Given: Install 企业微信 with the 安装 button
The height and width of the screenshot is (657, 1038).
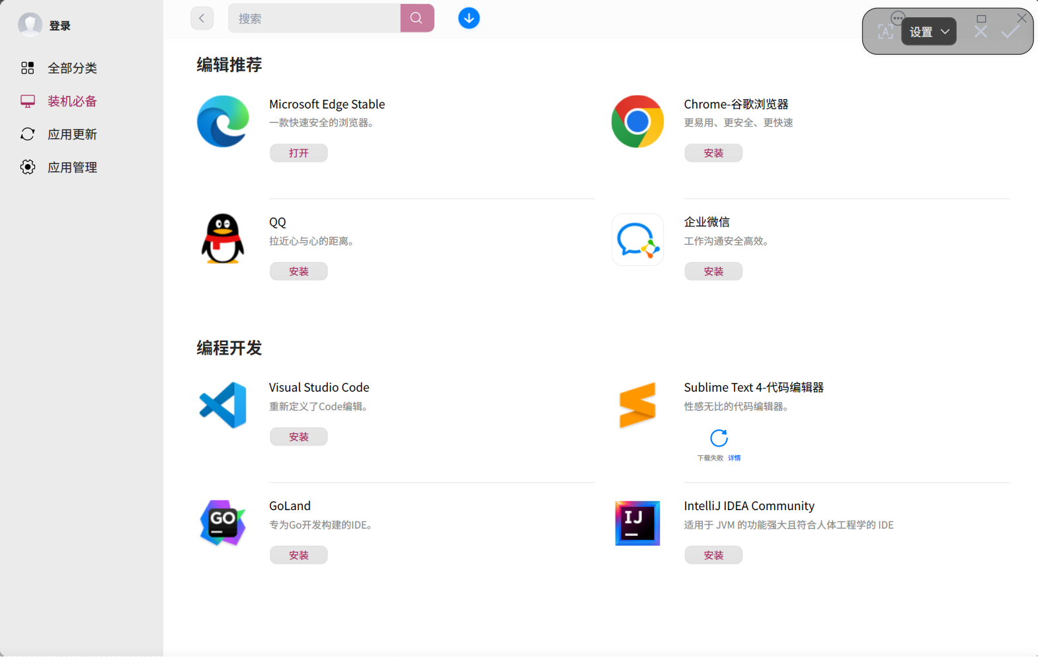Looking at the screenshot, I should pos(713,271).
